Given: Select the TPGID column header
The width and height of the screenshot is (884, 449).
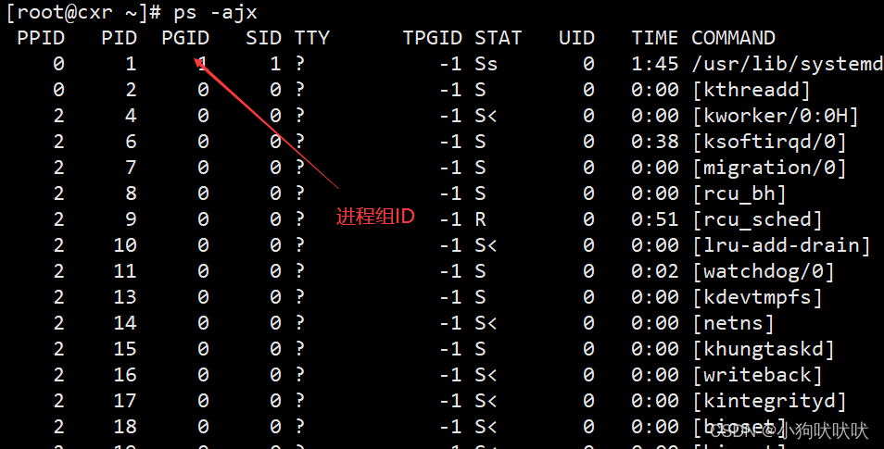Looking at the screenshot, I should point(433,38).
